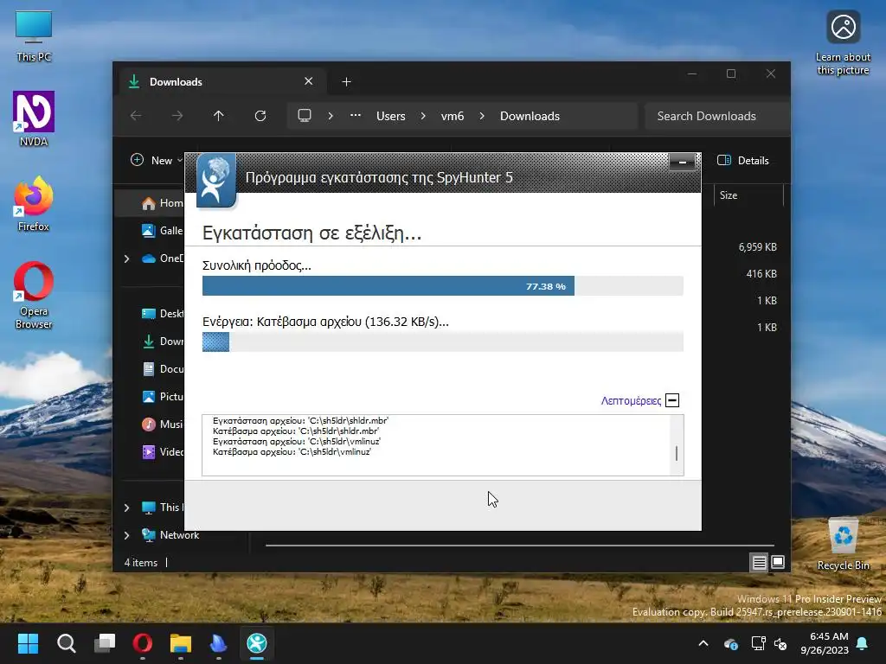Go forward in File Explorer
The height and width of the screenshot is (664, 886).
click(177, 116)
